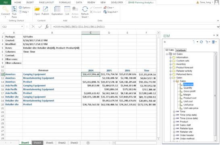Click the 2004 column heading cell
Viewport: 220px width, 145px height.
pyautogui.click(x=91, y=70)
